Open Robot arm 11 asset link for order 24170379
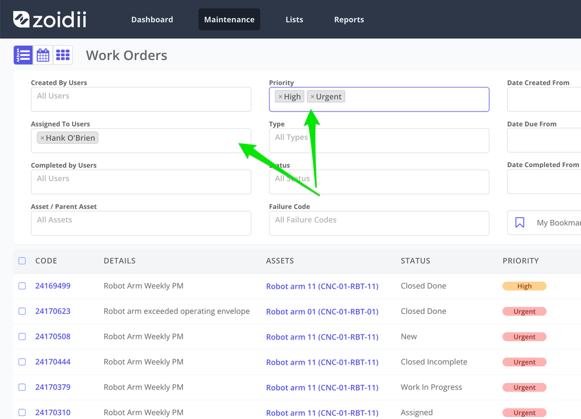581x419 pixels. tap(322, 388)
